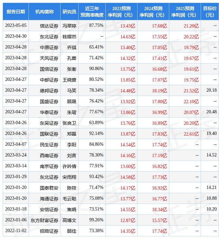The height and width of the screenshot is (239, 219).
Task: Select institution 中邮证券
Action: [x=49, y=80]
